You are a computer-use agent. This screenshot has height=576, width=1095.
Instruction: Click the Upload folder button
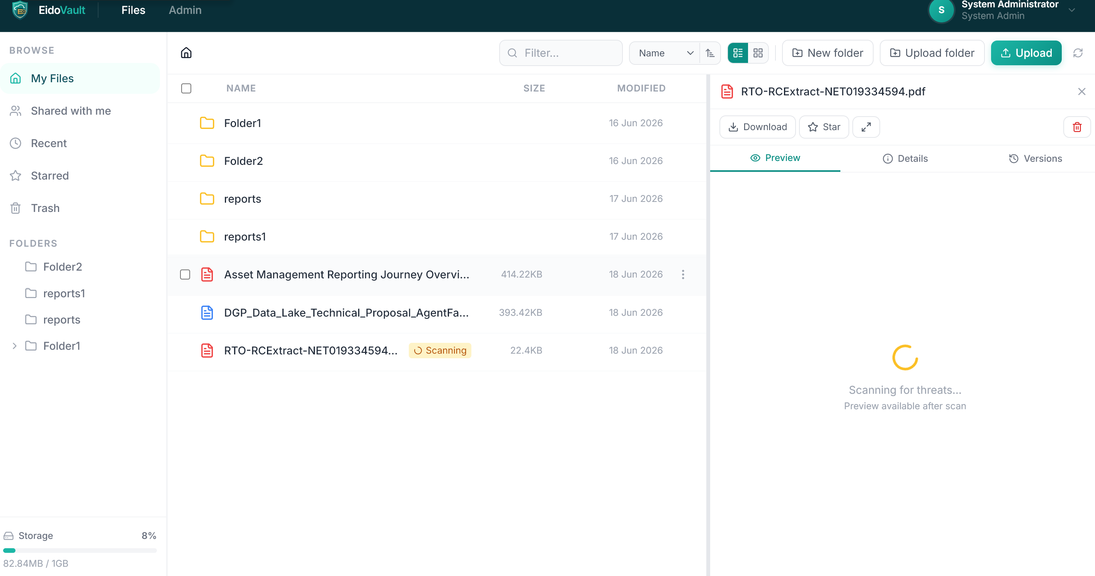pyautogui.click(x=932, y=53)
